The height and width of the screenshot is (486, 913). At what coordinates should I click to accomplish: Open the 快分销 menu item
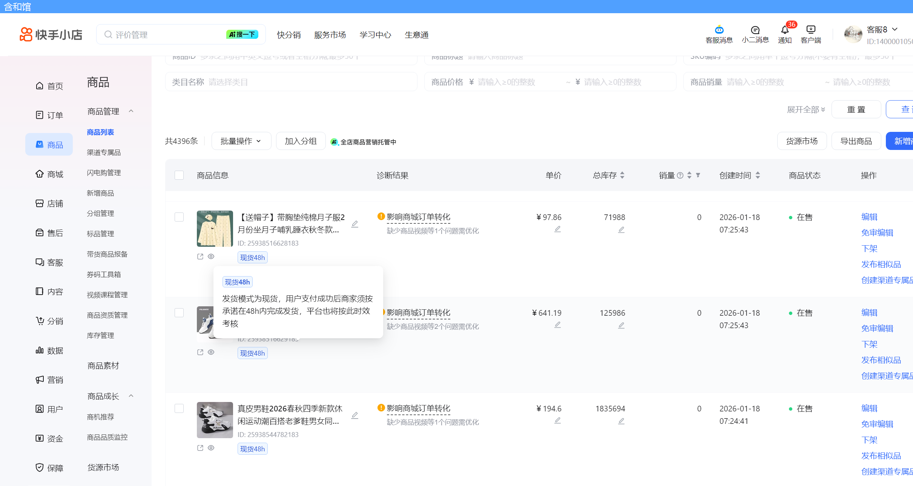pos(289,35)
